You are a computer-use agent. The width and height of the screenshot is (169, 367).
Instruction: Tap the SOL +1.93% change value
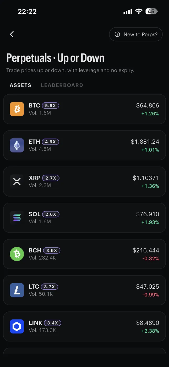[150, 222]
